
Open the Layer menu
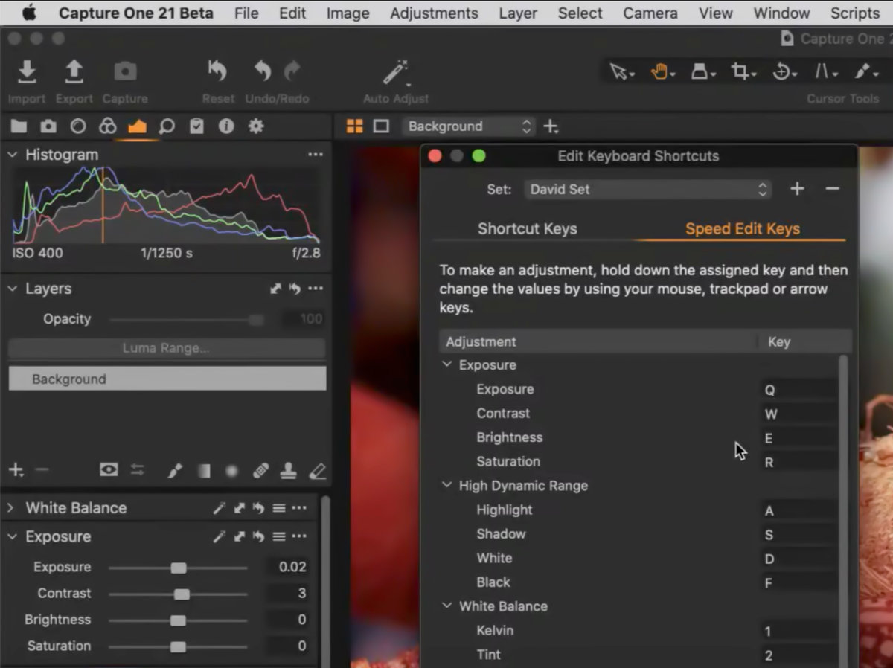click(518, 13)
